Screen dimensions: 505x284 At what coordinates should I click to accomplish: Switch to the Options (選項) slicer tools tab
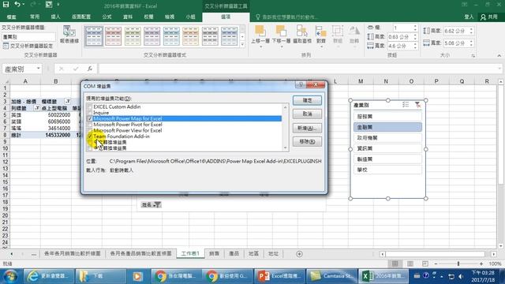coord(226,17)
